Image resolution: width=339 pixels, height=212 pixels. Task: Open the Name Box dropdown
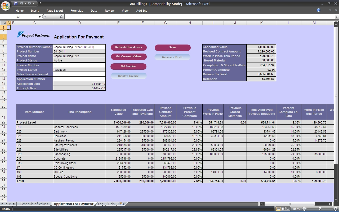(x=39, y=16)
